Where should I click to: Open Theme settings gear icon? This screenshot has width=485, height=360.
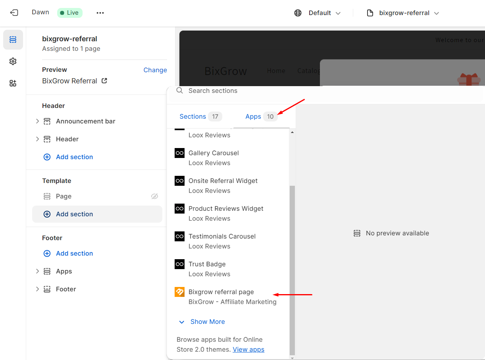point(13,62)
